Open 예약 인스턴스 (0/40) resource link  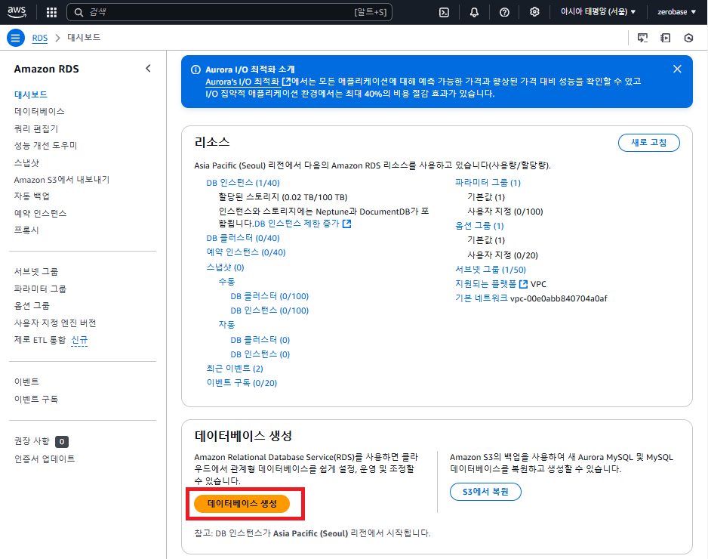246,252
